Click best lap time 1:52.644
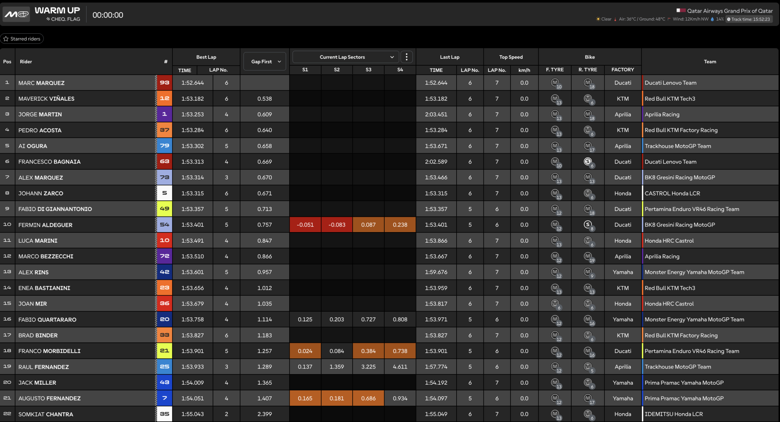The width and height of the screenshot is (780, 422). (193, 83)
